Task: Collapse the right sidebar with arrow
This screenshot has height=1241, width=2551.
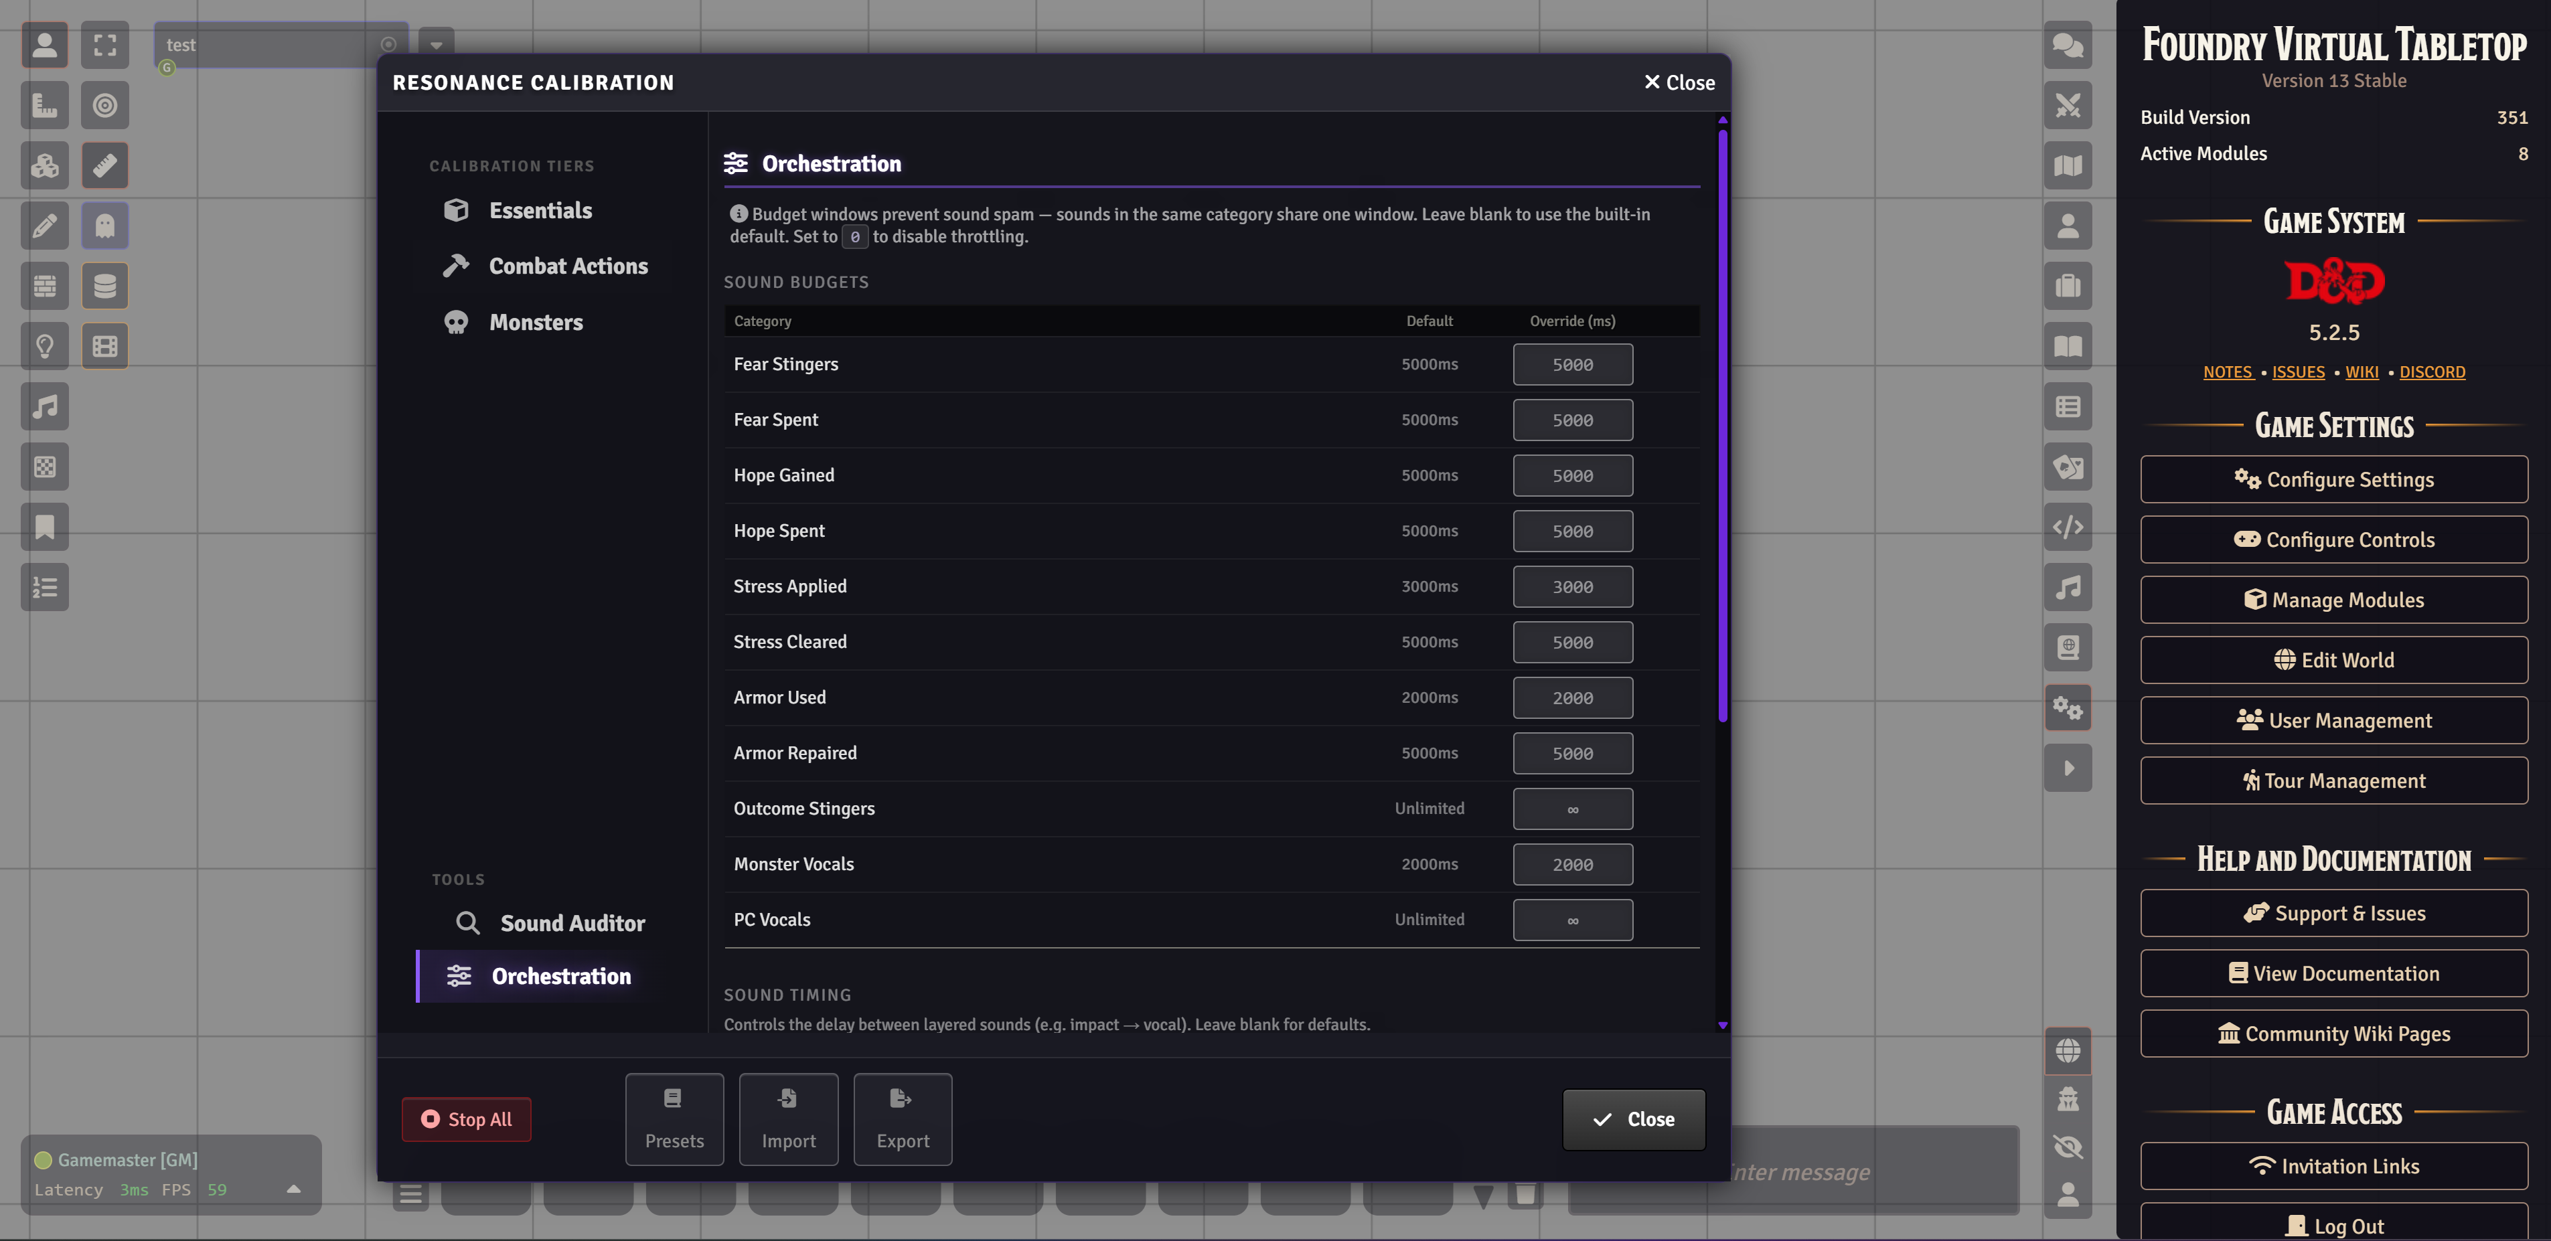Action: (x=2068, y=769)
